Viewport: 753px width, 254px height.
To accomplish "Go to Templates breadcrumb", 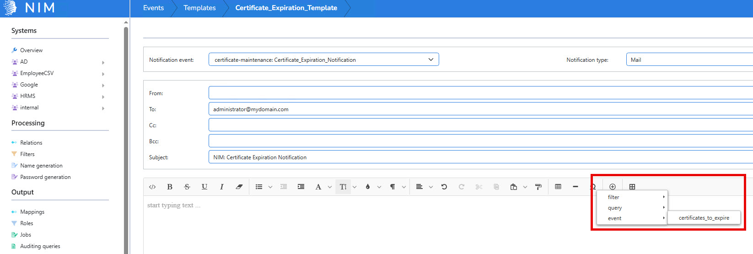I will pos(199,8).
